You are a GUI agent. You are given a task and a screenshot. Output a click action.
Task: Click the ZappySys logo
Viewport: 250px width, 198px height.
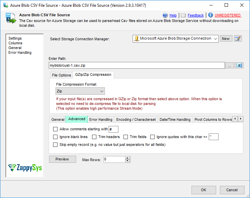(x=25, y=168)
